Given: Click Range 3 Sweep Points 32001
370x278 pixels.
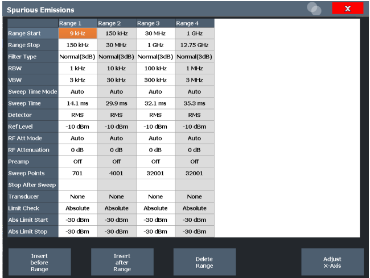Looking at the screenshot, I should [155, 173].
